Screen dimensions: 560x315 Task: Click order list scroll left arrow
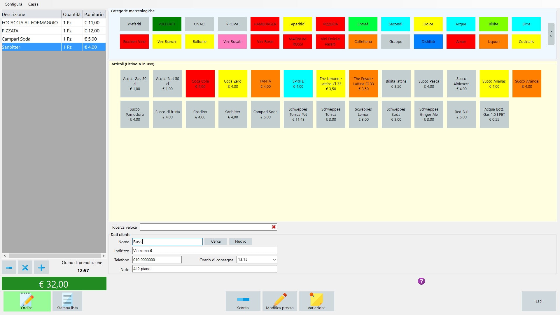[5, 256]
